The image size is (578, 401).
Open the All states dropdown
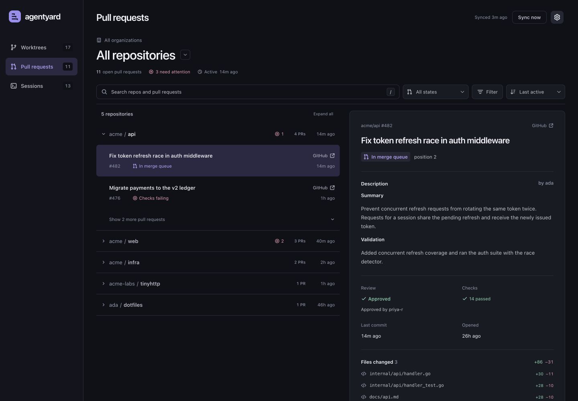[436, 92]
